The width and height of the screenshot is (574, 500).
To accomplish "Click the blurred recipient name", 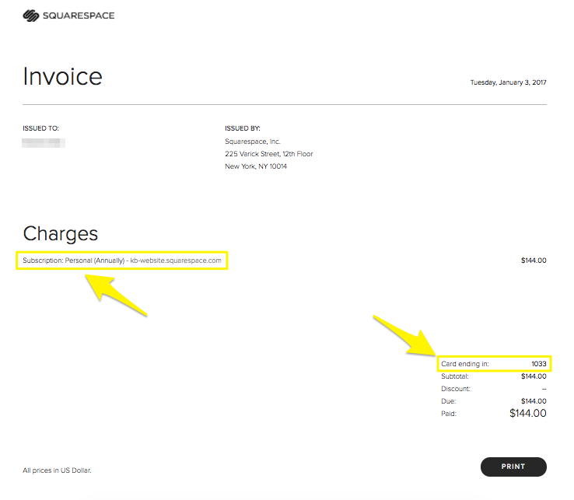I will 44,142.
